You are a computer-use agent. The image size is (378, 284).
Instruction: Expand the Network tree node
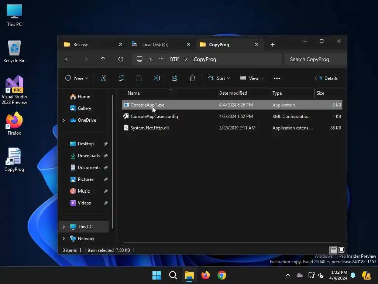click(63, 239)
